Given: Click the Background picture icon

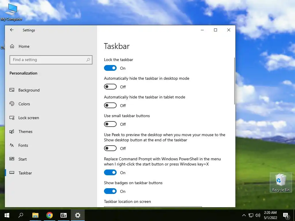Looking at the screenshot, I should pyautogui.click(x=12, y=90).
